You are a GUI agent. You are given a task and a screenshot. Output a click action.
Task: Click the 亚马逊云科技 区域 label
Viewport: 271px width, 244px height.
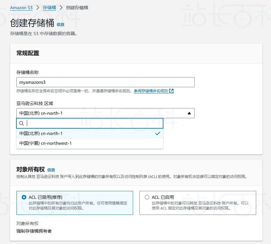click(35, 103)
